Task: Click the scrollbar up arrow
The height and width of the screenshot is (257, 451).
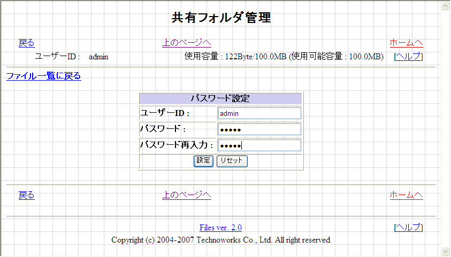Action: (x=445, y=5)
